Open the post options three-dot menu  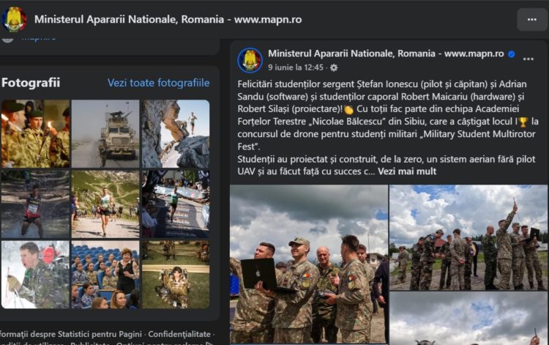[528, 59]
